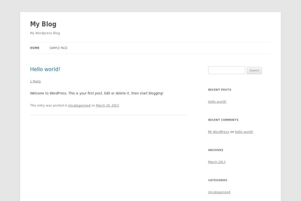Open the My Blog site title
The height and width of the screenshot is (201, 301).
(x=43, y=24)
